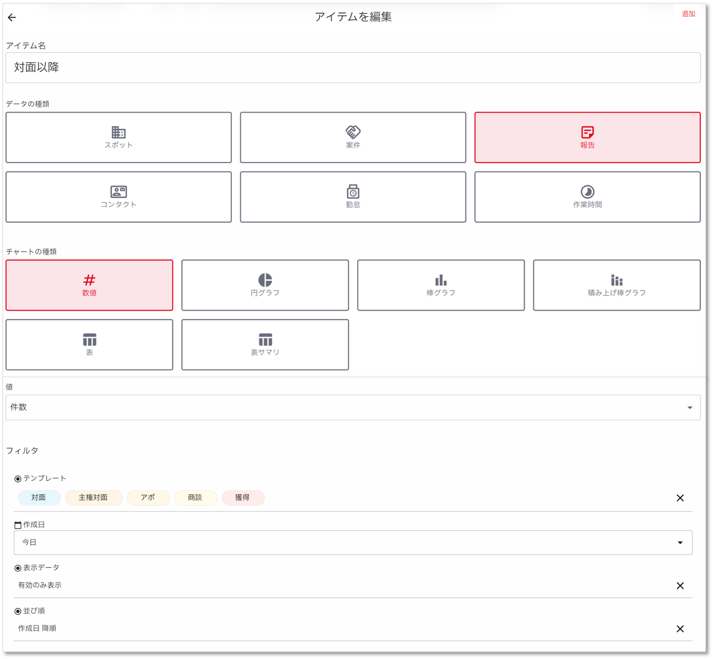This screenshot has height=659, width=713.
Task: Choose the コンタクト data type
Action: pyautogui.click(x=118, y=197)
